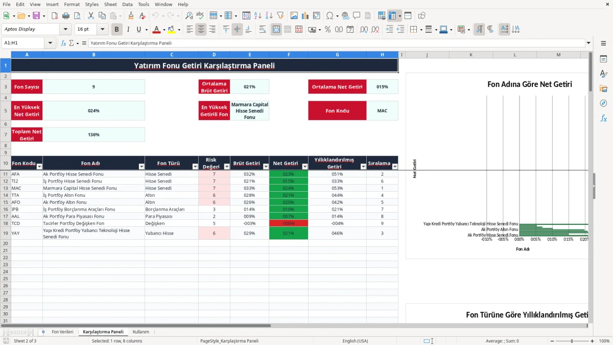Click the Clear Direct Formatting icon

(142, 16)
